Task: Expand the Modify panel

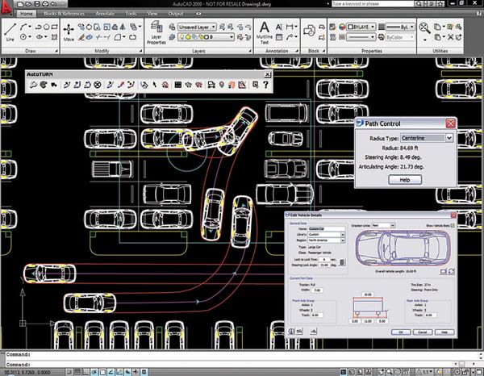Action: click(x=140, y=51)
